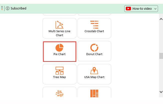Viewport: 163px width, 104px height.
Task: Click the mosaic blocks chart icon at bottom
Action: pos(94,93)
